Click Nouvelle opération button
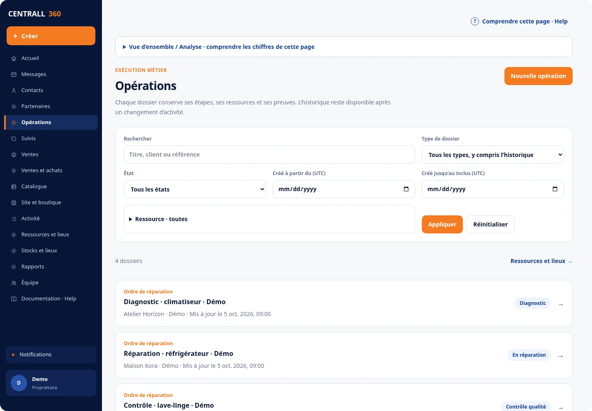The height and width of the screenshot is (411, 592). 538,76
